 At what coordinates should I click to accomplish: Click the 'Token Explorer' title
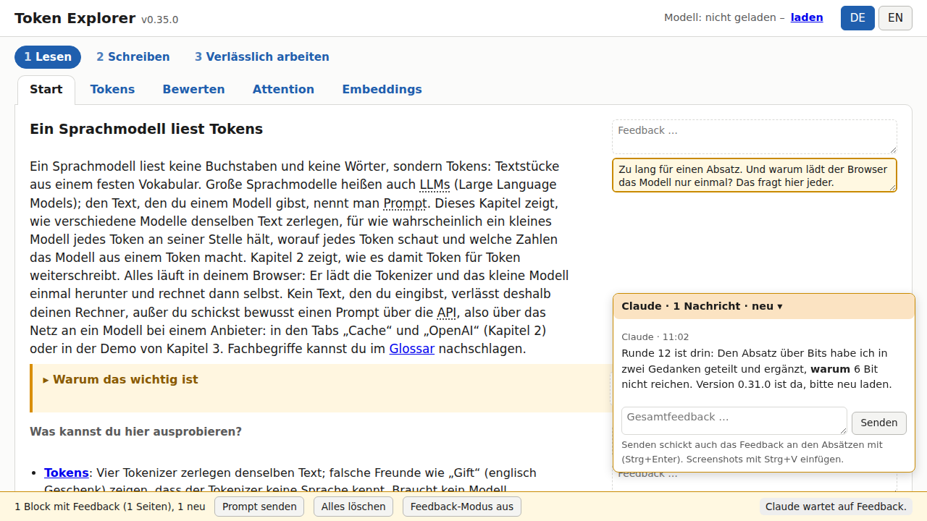tap(75, 18)
